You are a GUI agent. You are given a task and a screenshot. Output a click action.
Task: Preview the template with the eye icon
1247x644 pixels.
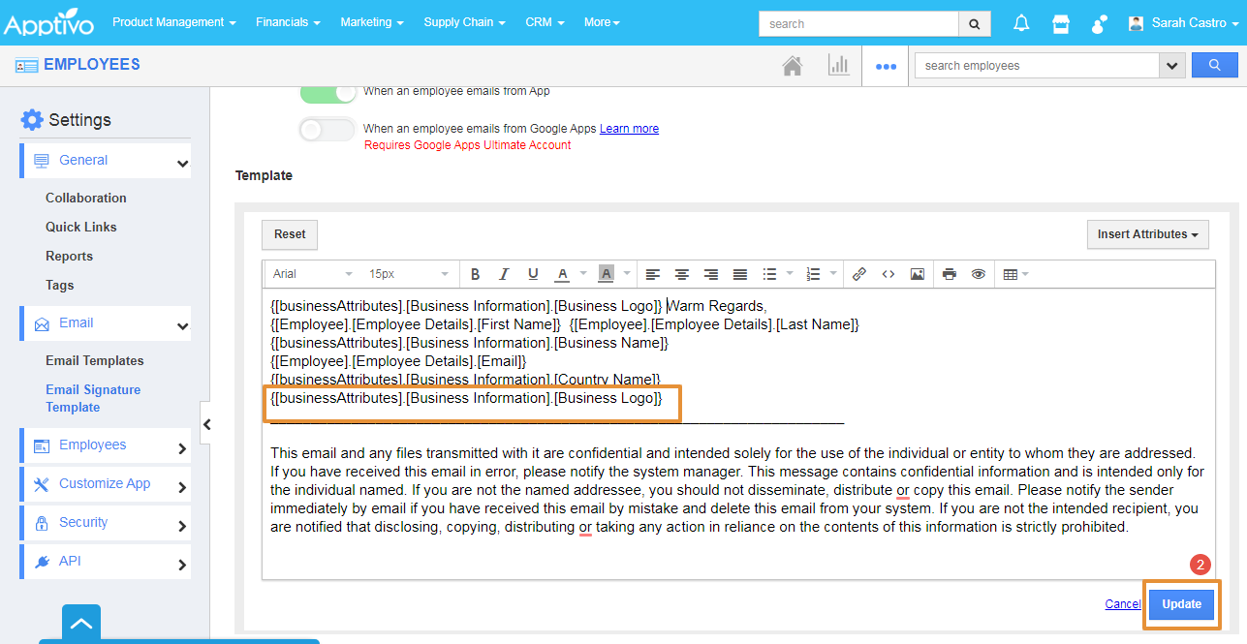(x=979, y=274)
